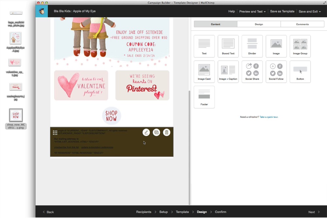Open the Comments tab
Image resolution: width=327 pixels, height=218 pixels.
tap(302, 24)
